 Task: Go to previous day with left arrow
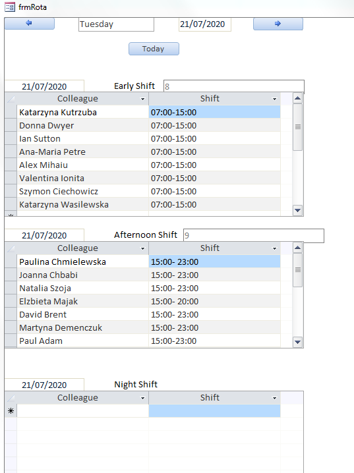tap(29, 24)
